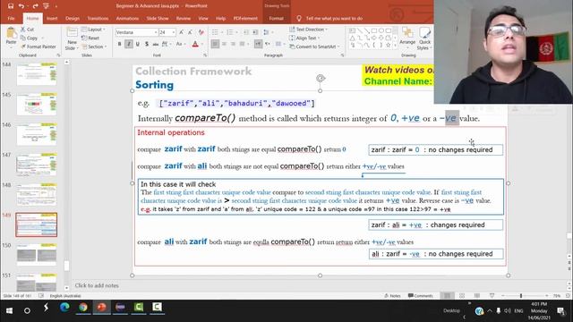Open slide 150 thumbnail

37,254
